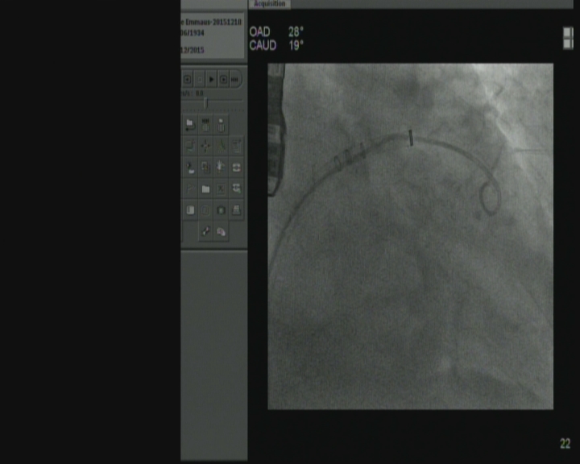This screenshot has height=464, width=580.
Task: Open the image mosaic grid icon
Action: [x=205, y=125]
